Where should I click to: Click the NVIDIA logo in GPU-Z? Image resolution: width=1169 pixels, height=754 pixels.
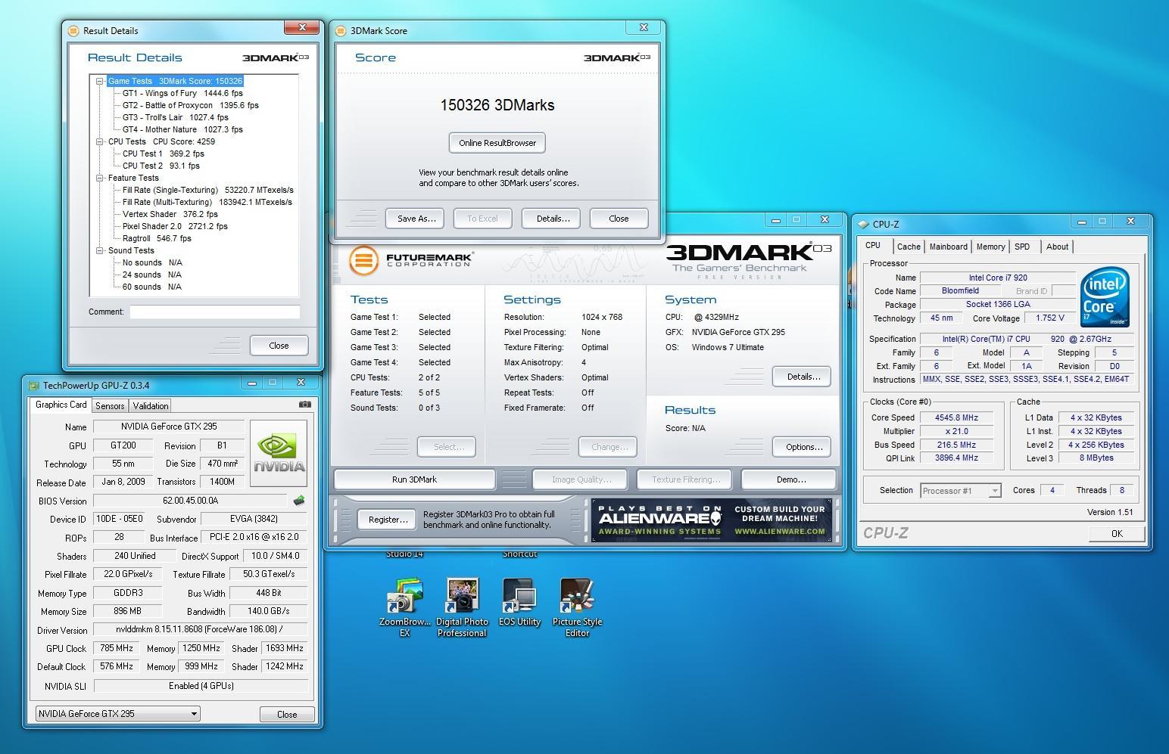279,453
